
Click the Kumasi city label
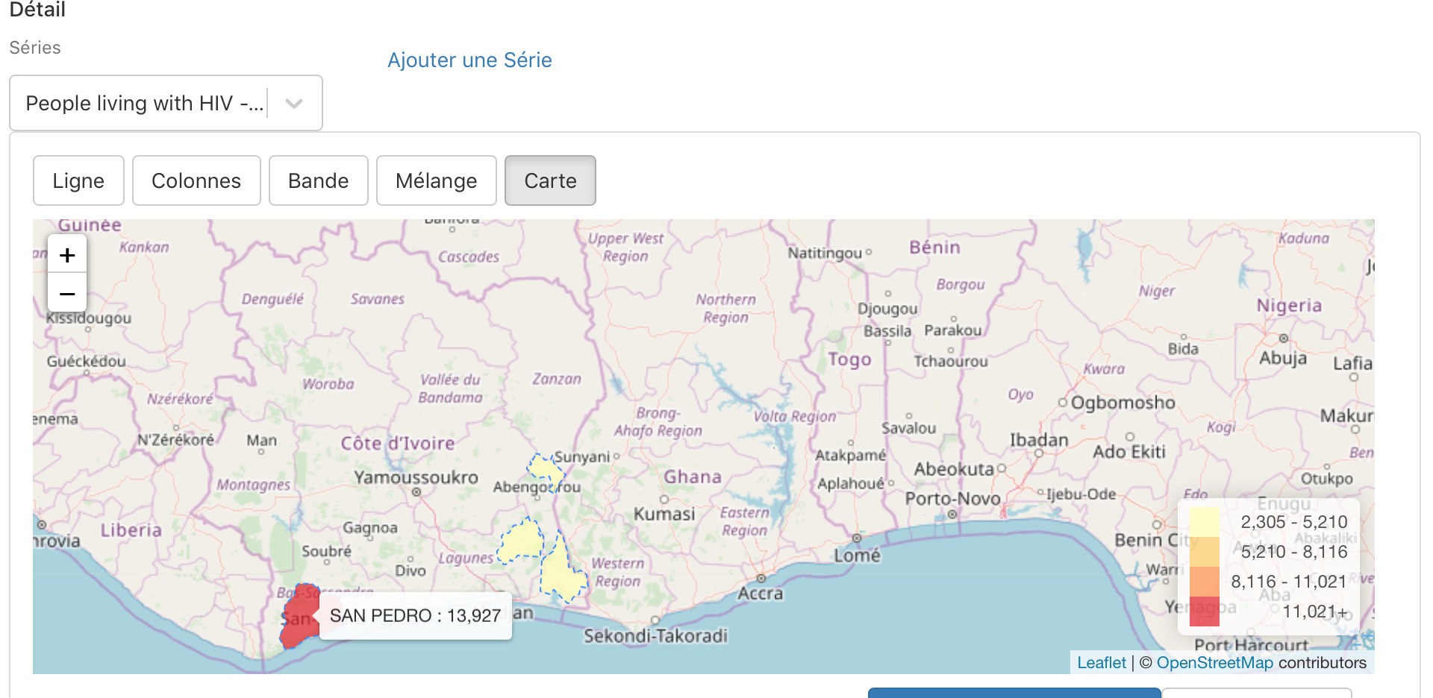(664, 514)
